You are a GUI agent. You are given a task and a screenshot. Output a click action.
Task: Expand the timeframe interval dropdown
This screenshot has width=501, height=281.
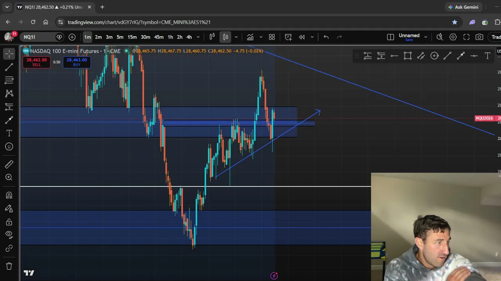[198, 37]
